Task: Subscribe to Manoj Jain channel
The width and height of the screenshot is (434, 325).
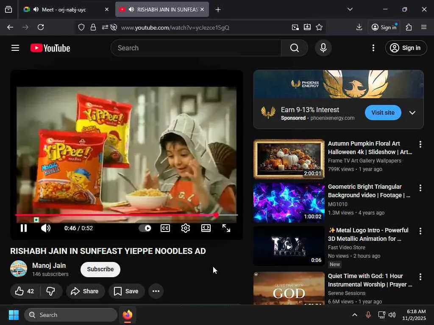Action: (x=100, y=269)
